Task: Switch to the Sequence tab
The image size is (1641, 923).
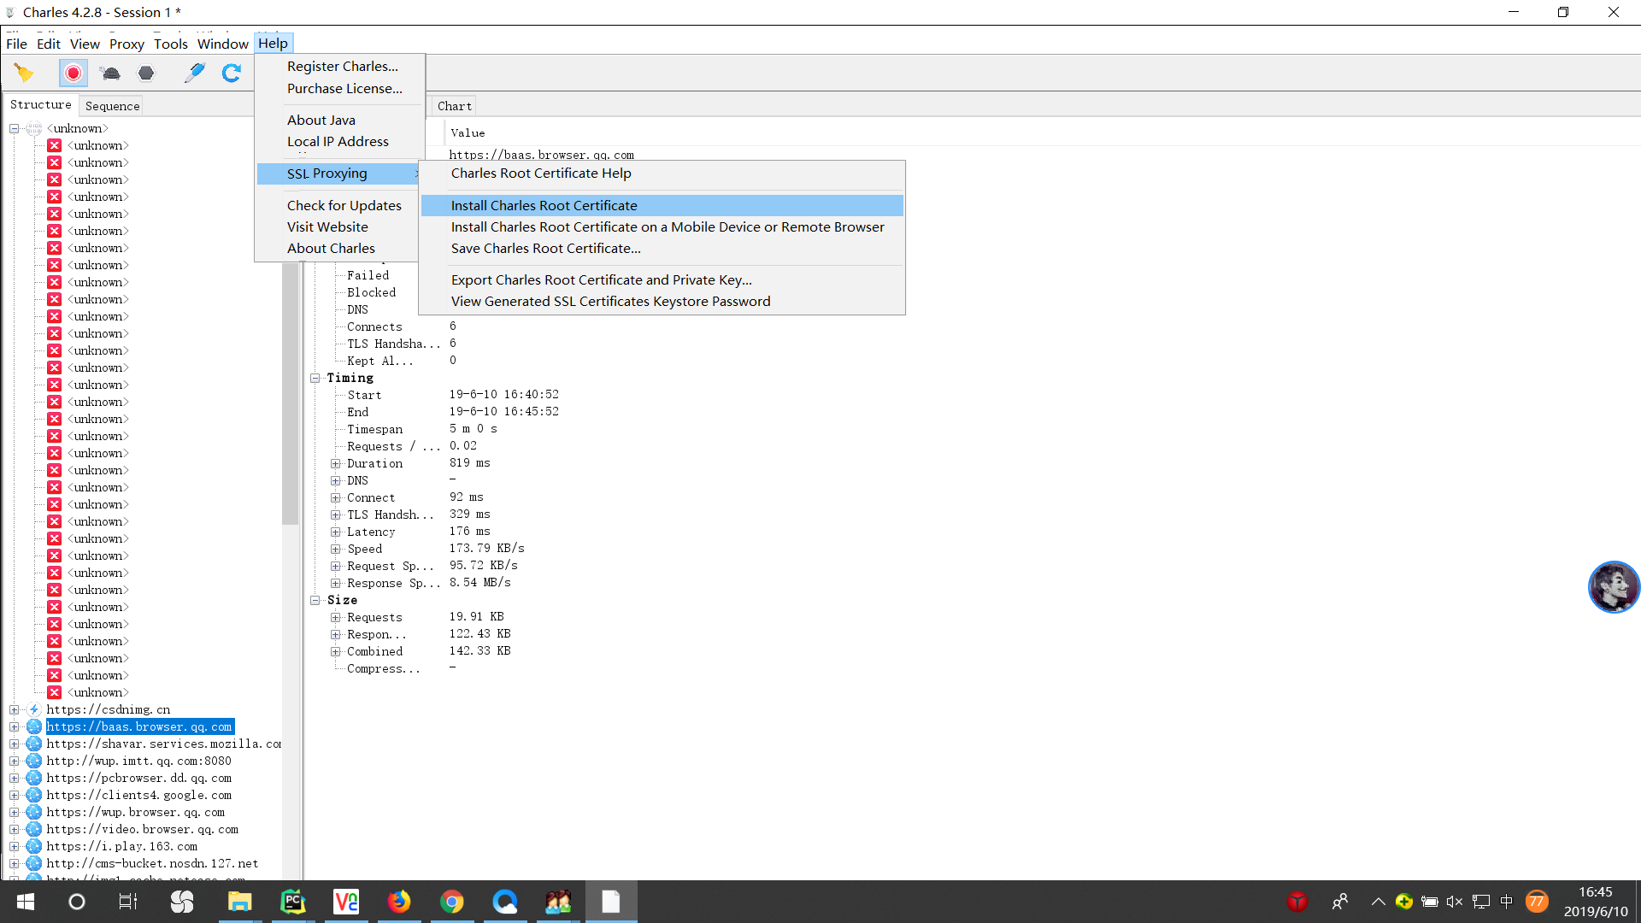Action: [112, 106]
